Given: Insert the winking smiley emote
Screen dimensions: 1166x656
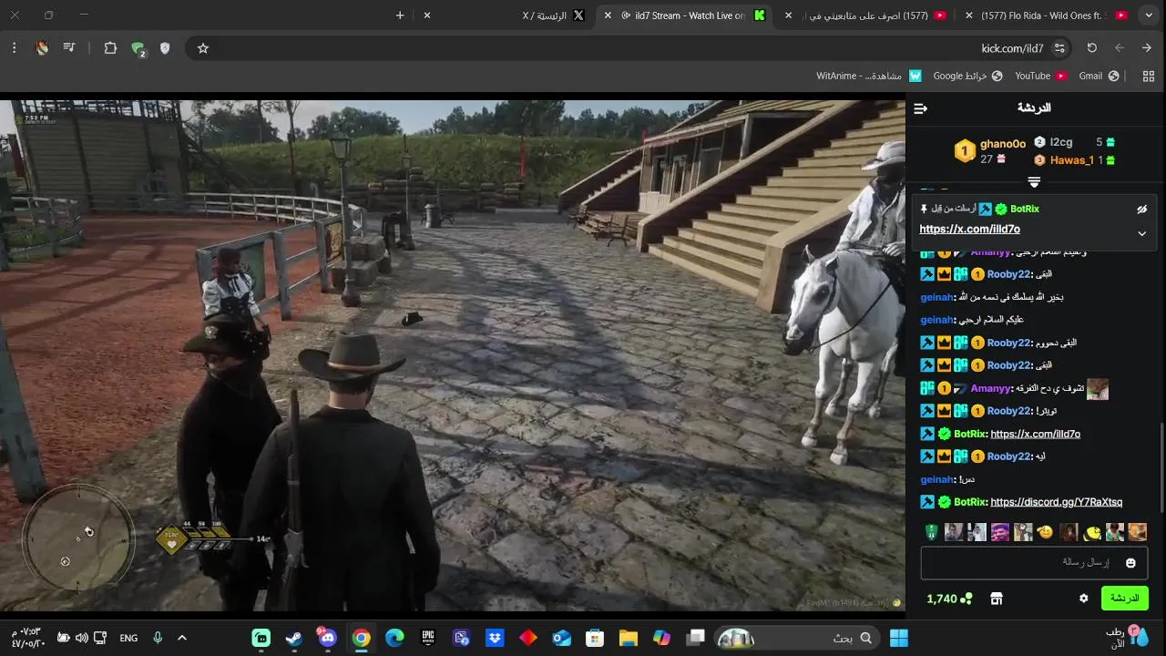Looking at the screenshot, I should coord(1046,532).
